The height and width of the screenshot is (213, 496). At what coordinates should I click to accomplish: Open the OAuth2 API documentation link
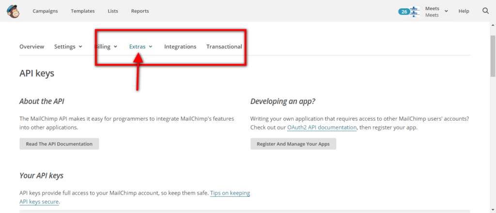pyautogui.click(x=322, y=128)
